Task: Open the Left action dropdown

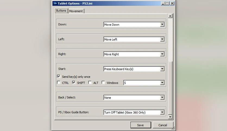Action: tap(134, 39)
